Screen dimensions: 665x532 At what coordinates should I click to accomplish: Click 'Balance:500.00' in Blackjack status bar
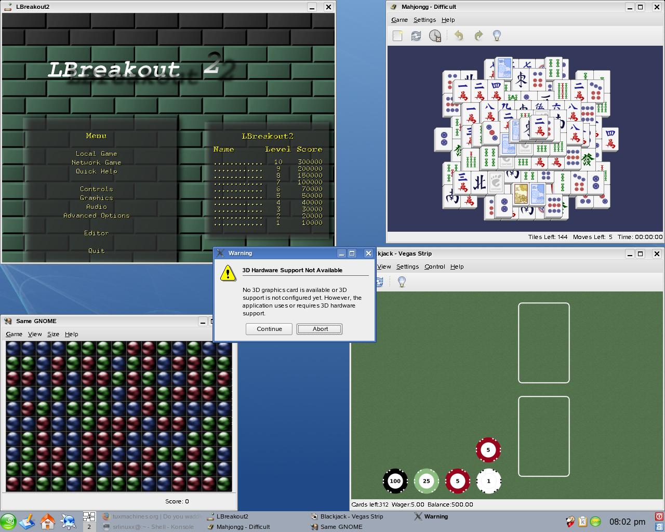(450, 504)
